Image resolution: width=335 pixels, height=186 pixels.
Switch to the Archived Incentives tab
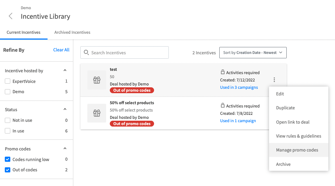(72, 32)
